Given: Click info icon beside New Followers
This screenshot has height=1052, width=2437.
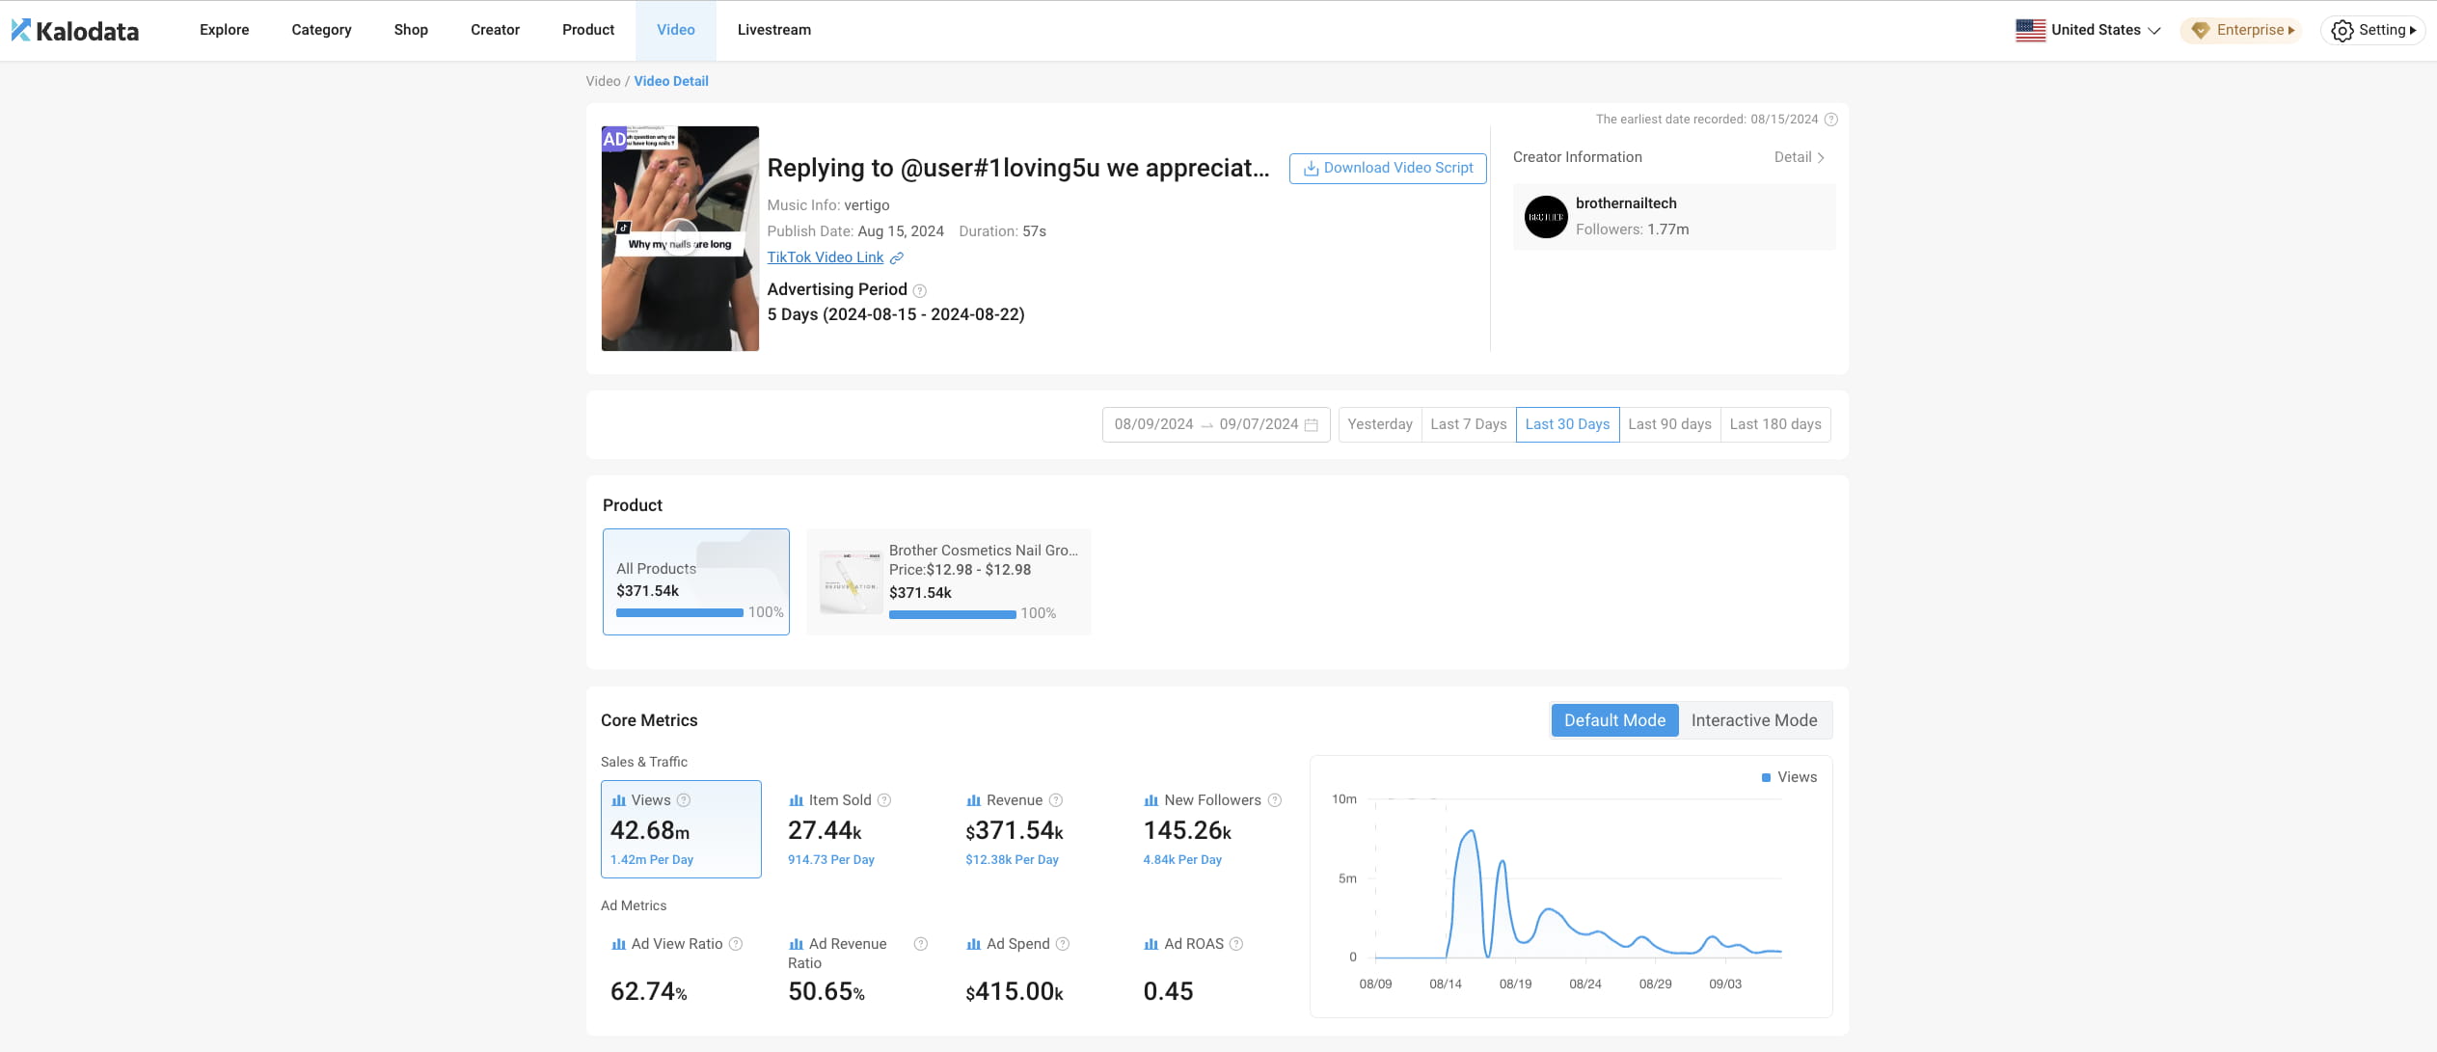Looking at the screenshot, I should pyautogui.click(x=1275, y=800).
